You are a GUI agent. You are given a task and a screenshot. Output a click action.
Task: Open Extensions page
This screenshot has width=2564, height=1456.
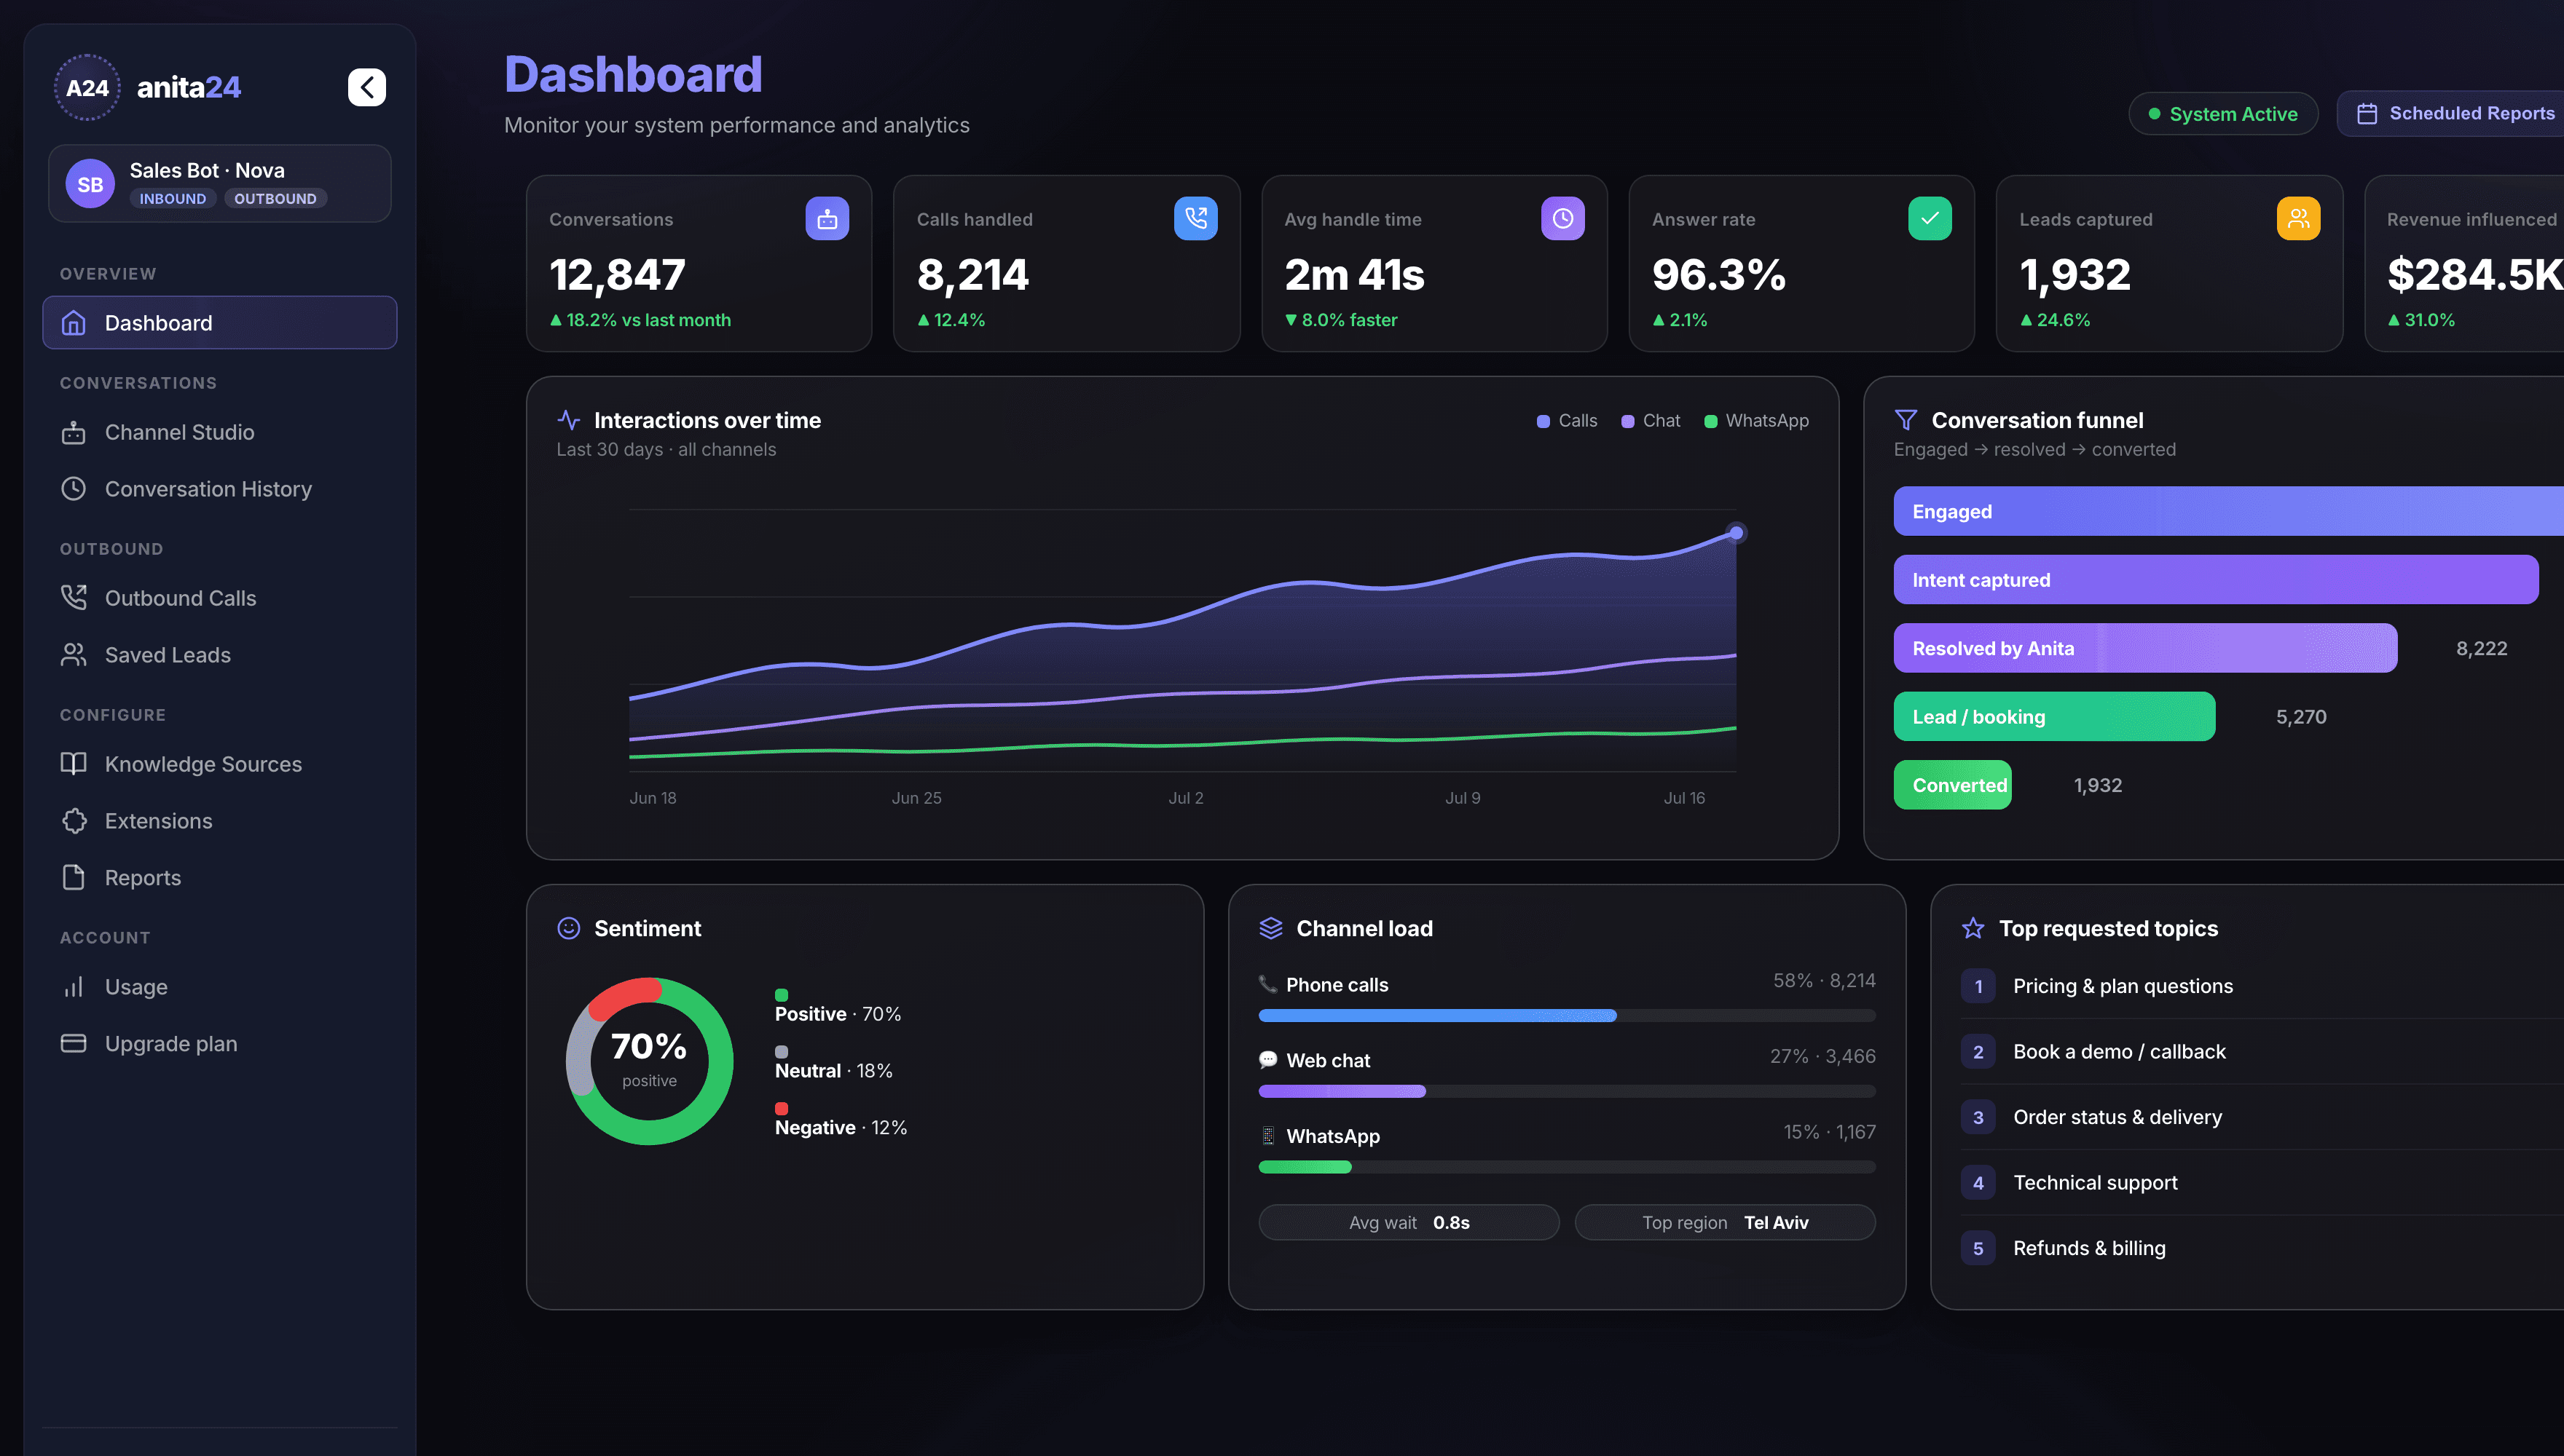pyautogui.click(x=219, y=821)
